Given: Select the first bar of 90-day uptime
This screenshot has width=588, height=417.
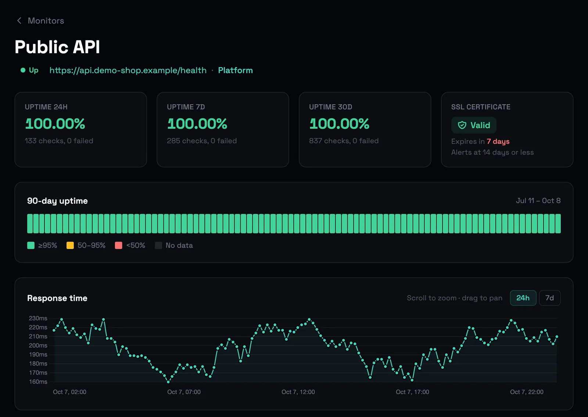Looking at the screenshot, I should pyautogui.click(x=30, y=224).
